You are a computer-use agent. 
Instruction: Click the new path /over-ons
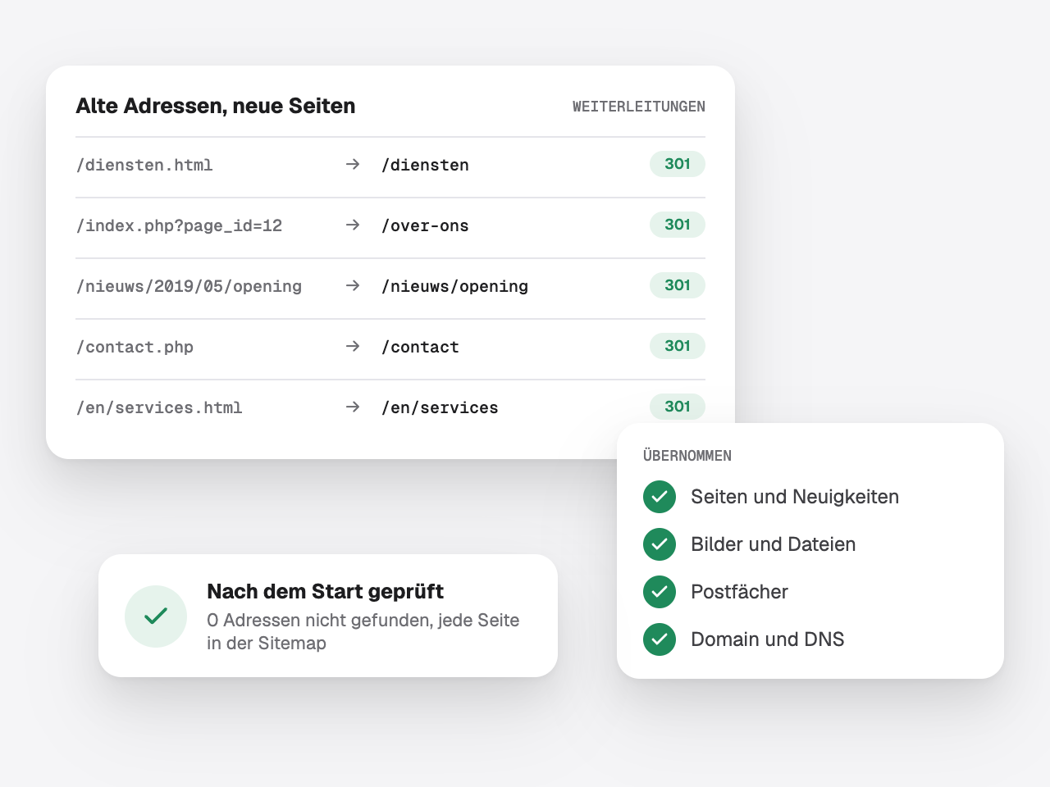pos(425,225)
